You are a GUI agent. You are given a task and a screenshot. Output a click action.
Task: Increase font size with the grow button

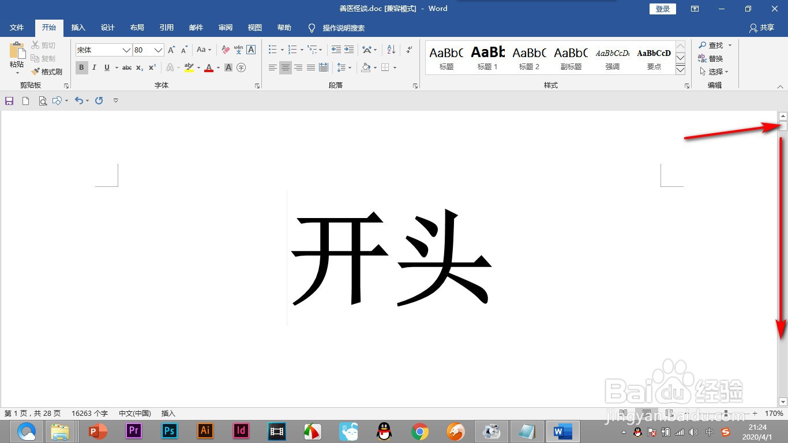point(171,50)
